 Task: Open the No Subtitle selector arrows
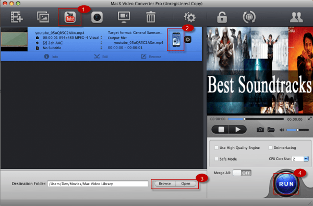click(101, 48)
